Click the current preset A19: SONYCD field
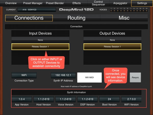The height and width of the screenshot is (115, 153). (37, 10)
